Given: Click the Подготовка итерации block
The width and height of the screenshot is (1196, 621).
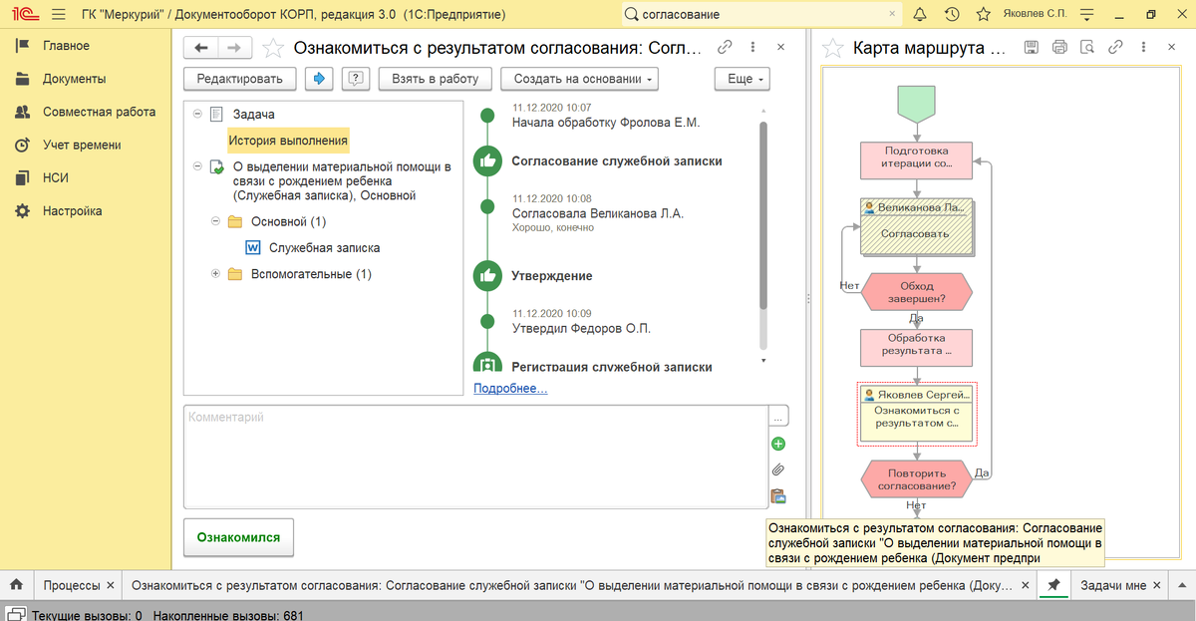Looking at the screenshot, I should click(x=916, y=158).
